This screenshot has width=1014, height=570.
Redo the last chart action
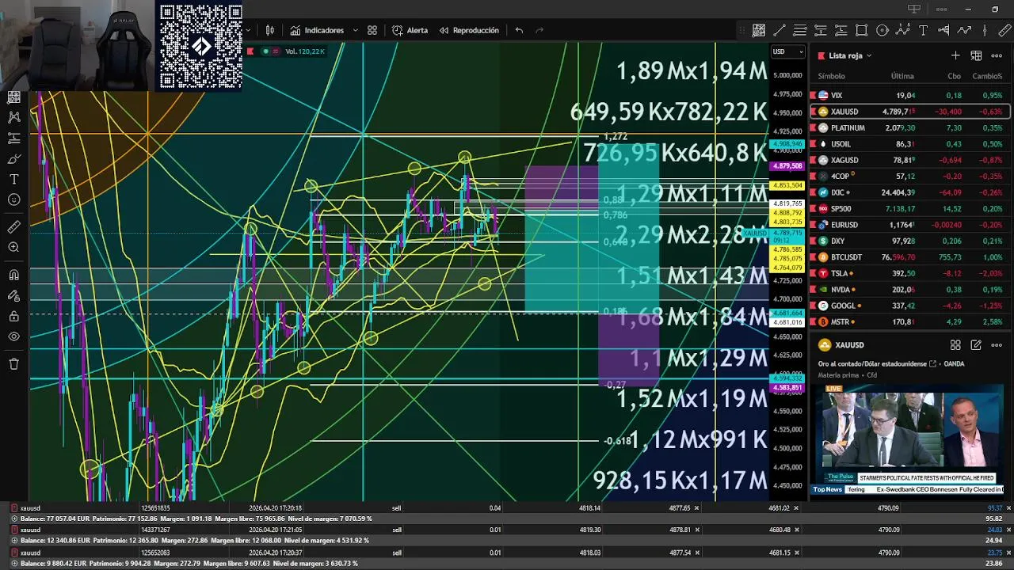[539, 30]
